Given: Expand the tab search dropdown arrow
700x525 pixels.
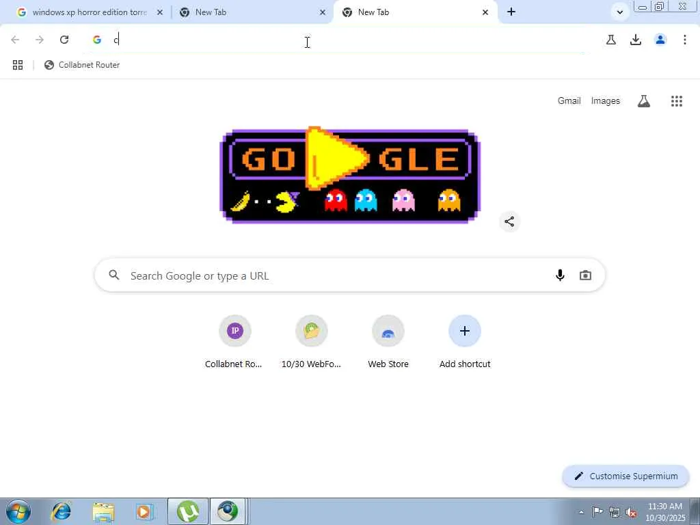Looking at the screenshot, I should pyautogui.click(x=619, y=12).
